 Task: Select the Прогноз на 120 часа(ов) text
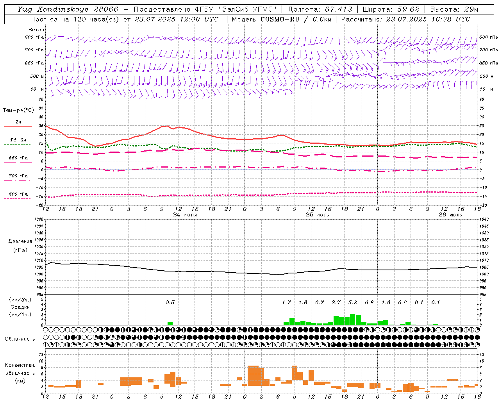pyautogui.click(x=75, y=19)
